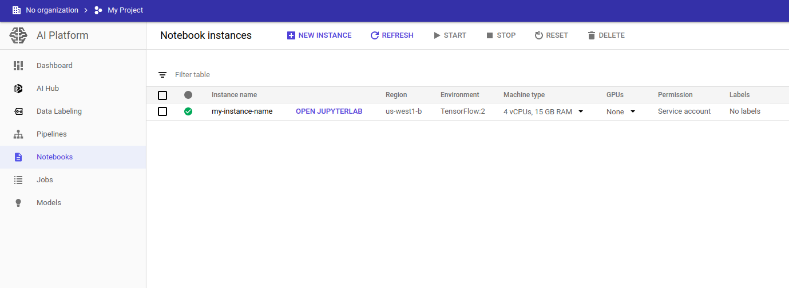Click the Models lightbulb icon
Image resolution: width=789 pixels, height=288 pixels.
click(x=18, y=203)
